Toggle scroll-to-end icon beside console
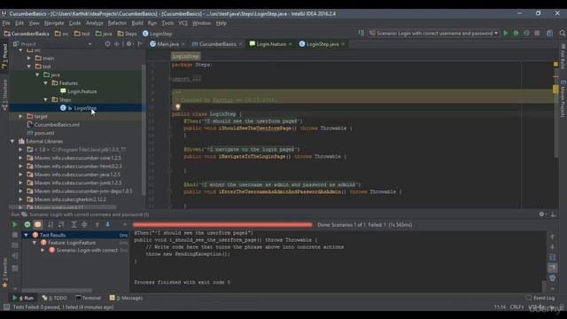 [553, 268]
